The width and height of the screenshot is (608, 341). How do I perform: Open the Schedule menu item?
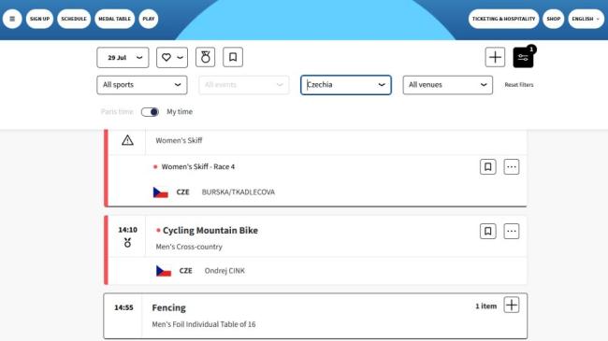coord(74,19)
